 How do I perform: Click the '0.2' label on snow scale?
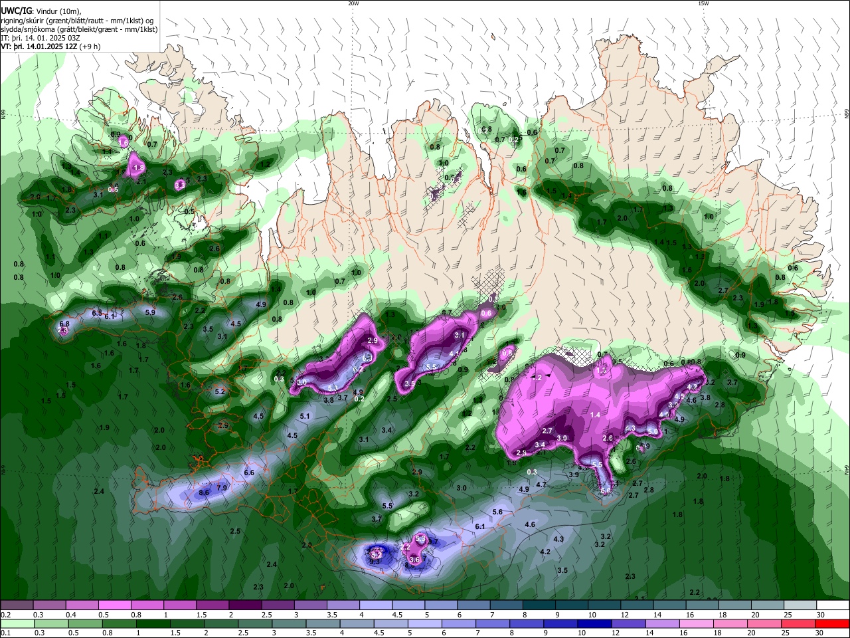6,615
